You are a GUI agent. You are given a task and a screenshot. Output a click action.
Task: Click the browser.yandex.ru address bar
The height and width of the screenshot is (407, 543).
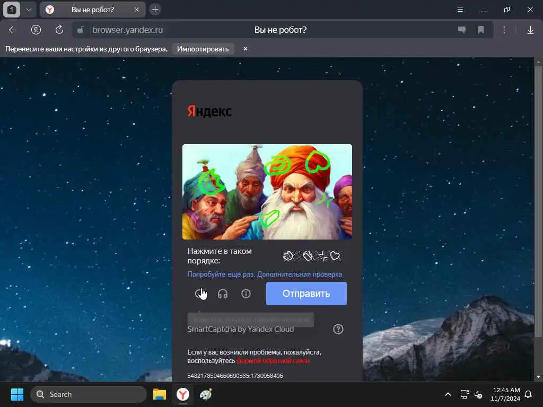point(282,30)
